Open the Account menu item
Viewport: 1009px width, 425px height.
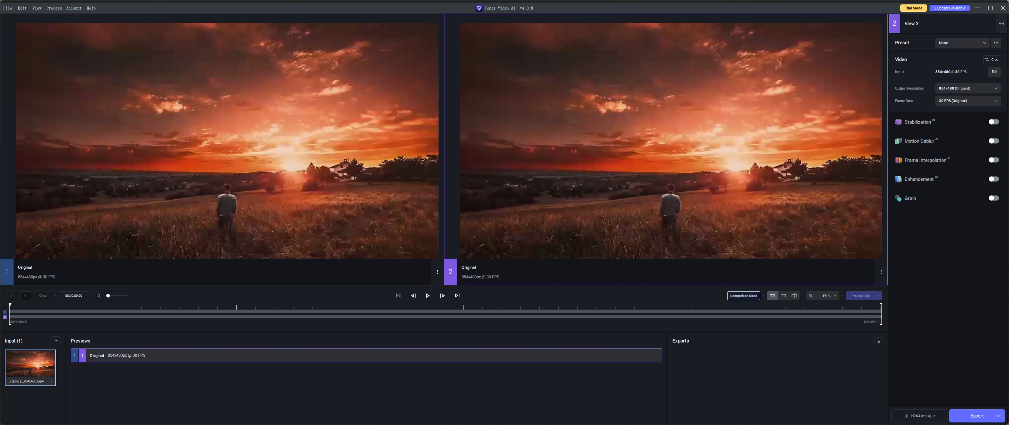73,8
